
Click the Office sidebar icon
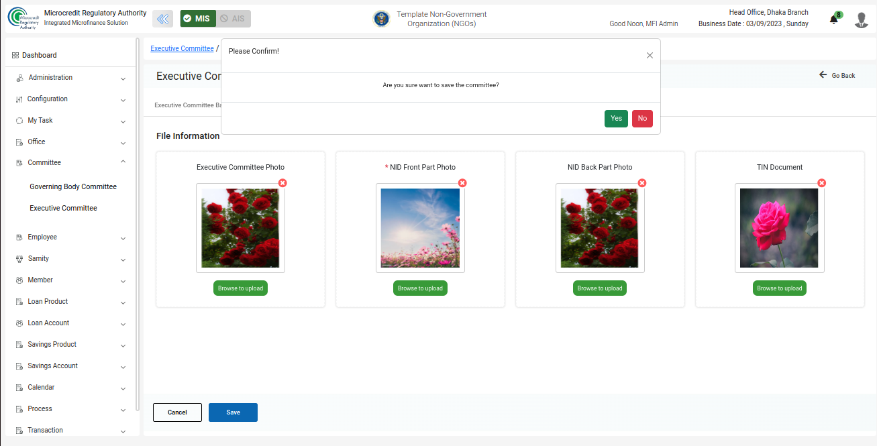(19, 142)
